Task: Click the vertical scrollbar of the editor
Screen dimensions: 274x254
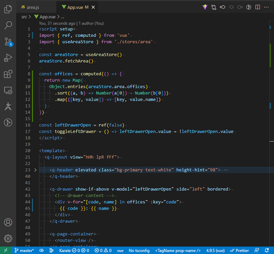Action: pos(272,133)
